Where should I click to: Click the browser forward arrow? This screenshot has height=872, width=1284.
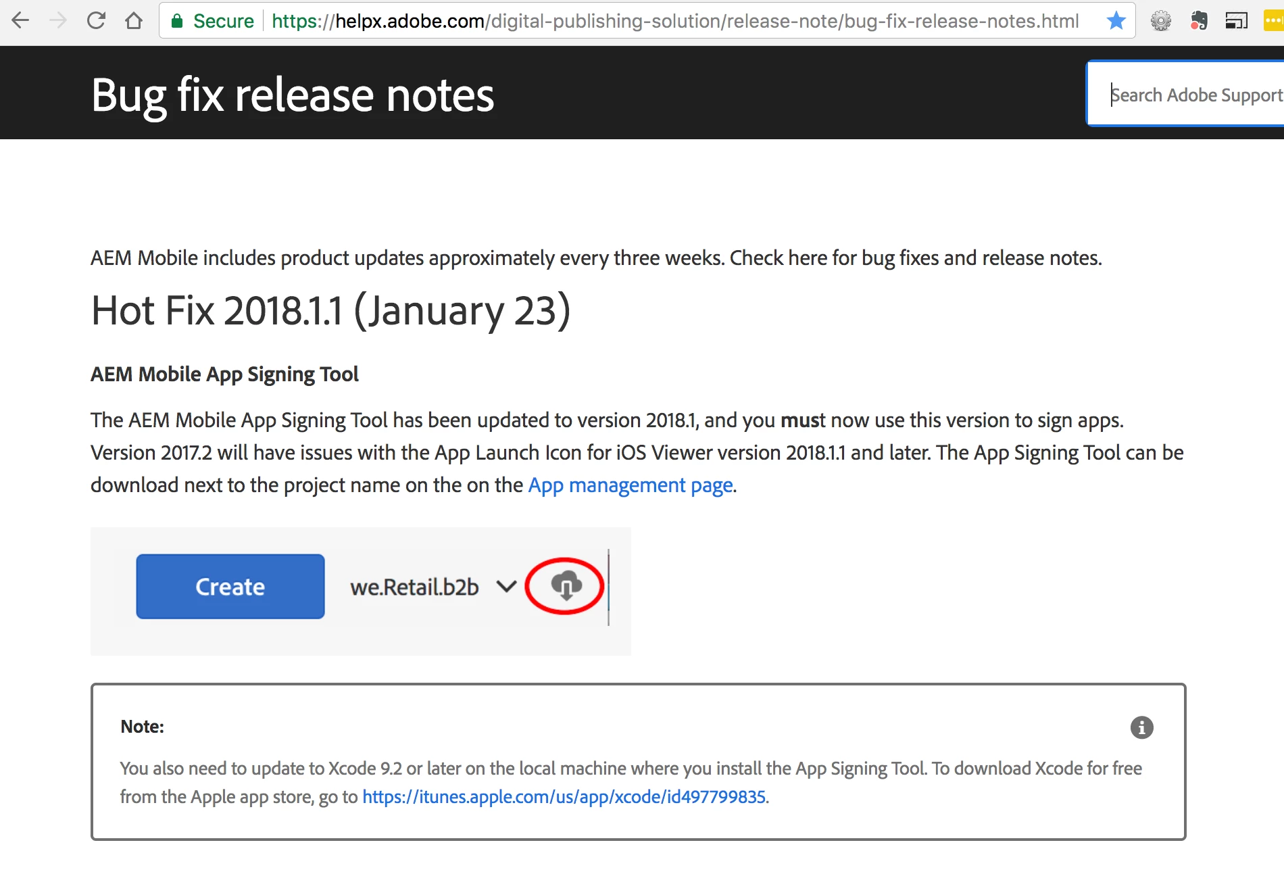[59, 21]
